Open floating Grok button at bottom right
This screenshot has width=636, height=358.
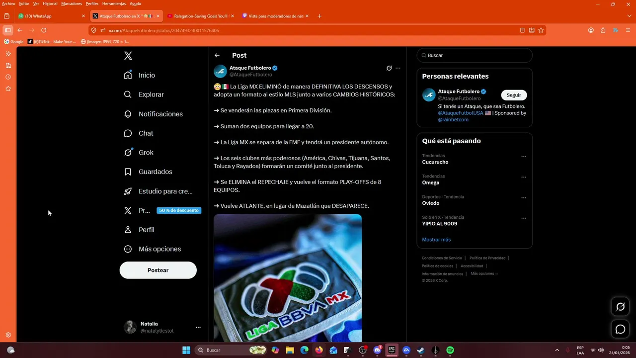620,307
